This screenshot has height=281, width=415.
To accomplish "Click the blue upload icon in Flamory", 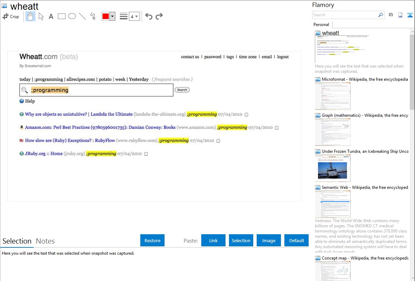I will point(410,15).
